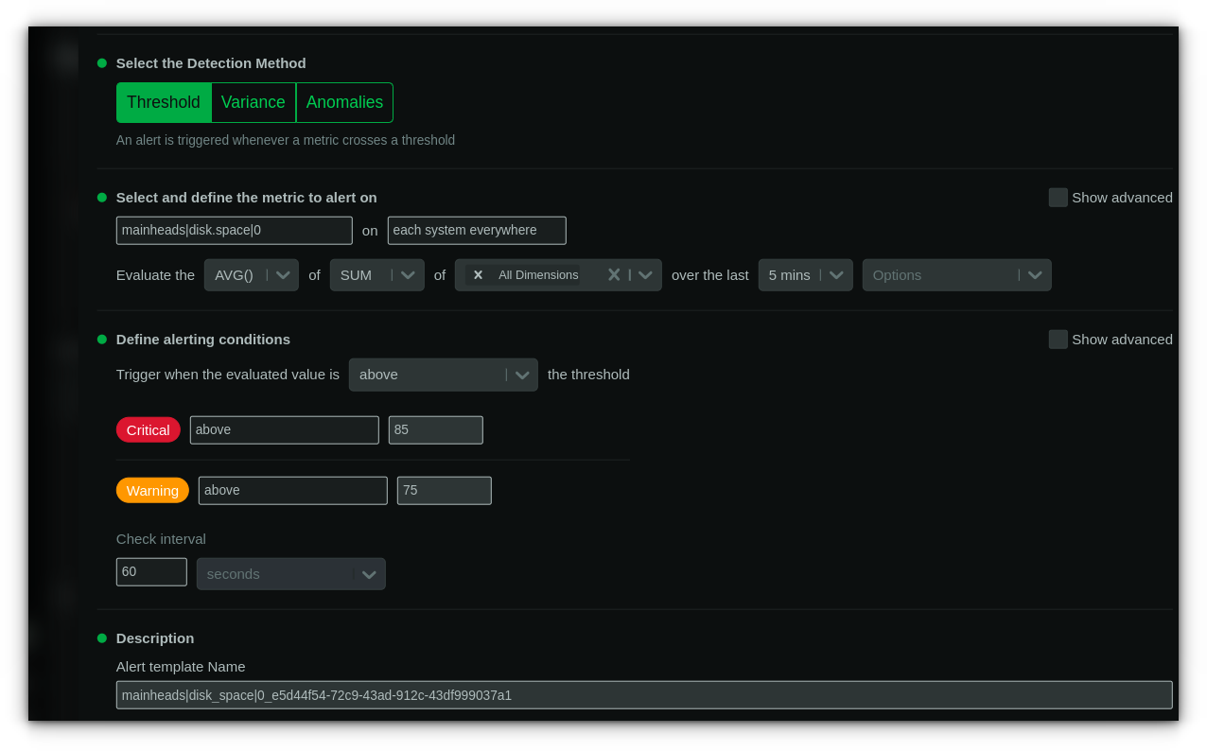Choose the Anomalies detection method
Screen dimensions: 1207x751
pyautogui.click(x=344, y=102)
